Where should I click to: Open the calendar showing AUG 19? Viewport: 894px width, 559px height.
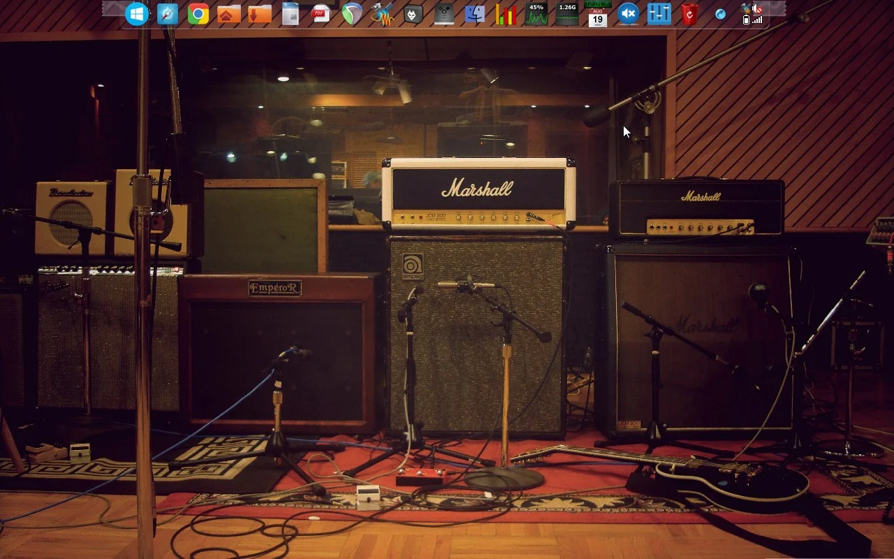coord(598,18)
